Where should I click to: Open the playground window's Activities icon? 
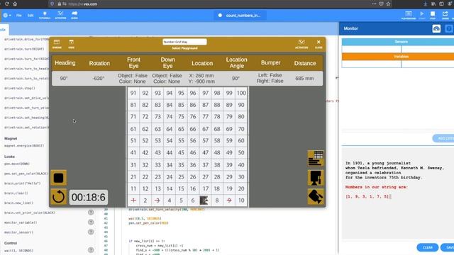click(301, 44)
